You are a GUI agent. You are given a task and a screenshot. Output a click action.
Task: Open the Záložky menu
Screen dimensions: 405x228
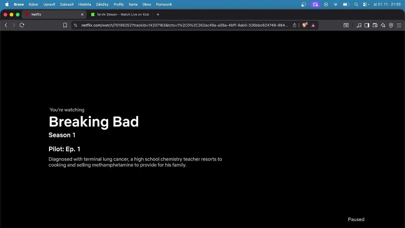[102, 4]
